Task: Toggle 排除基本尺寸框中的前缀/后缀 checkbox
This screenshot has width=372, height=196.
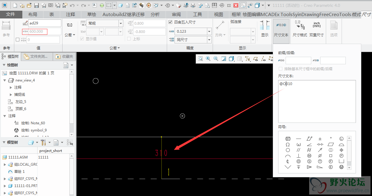Action: point(280,69)
